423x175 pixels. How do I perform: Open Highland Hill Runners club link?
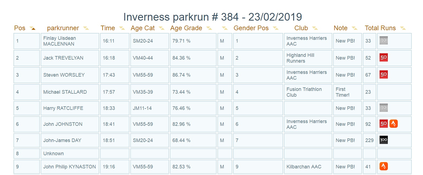tap(300, 58)
